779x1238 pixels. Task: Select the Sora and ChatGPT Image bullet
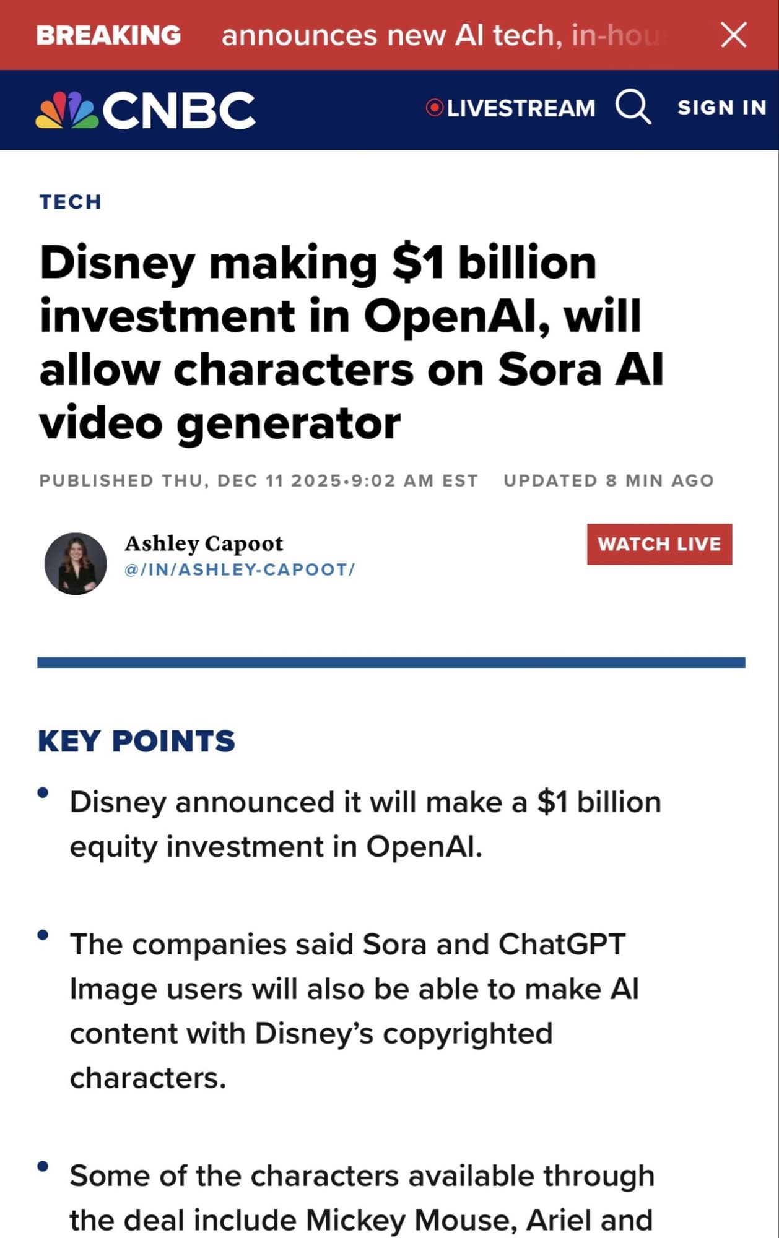click(x=354, y=1011)
